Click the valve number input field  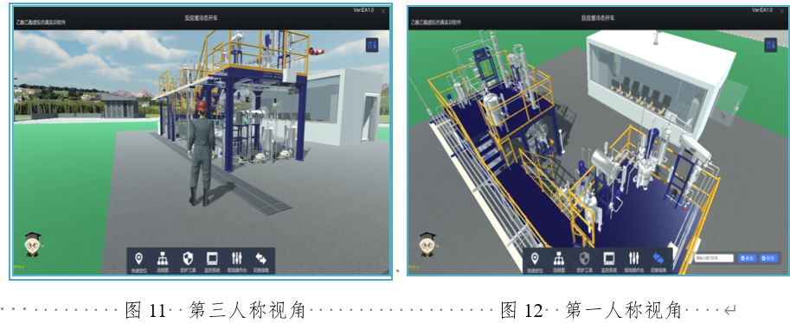click(713, 258)
